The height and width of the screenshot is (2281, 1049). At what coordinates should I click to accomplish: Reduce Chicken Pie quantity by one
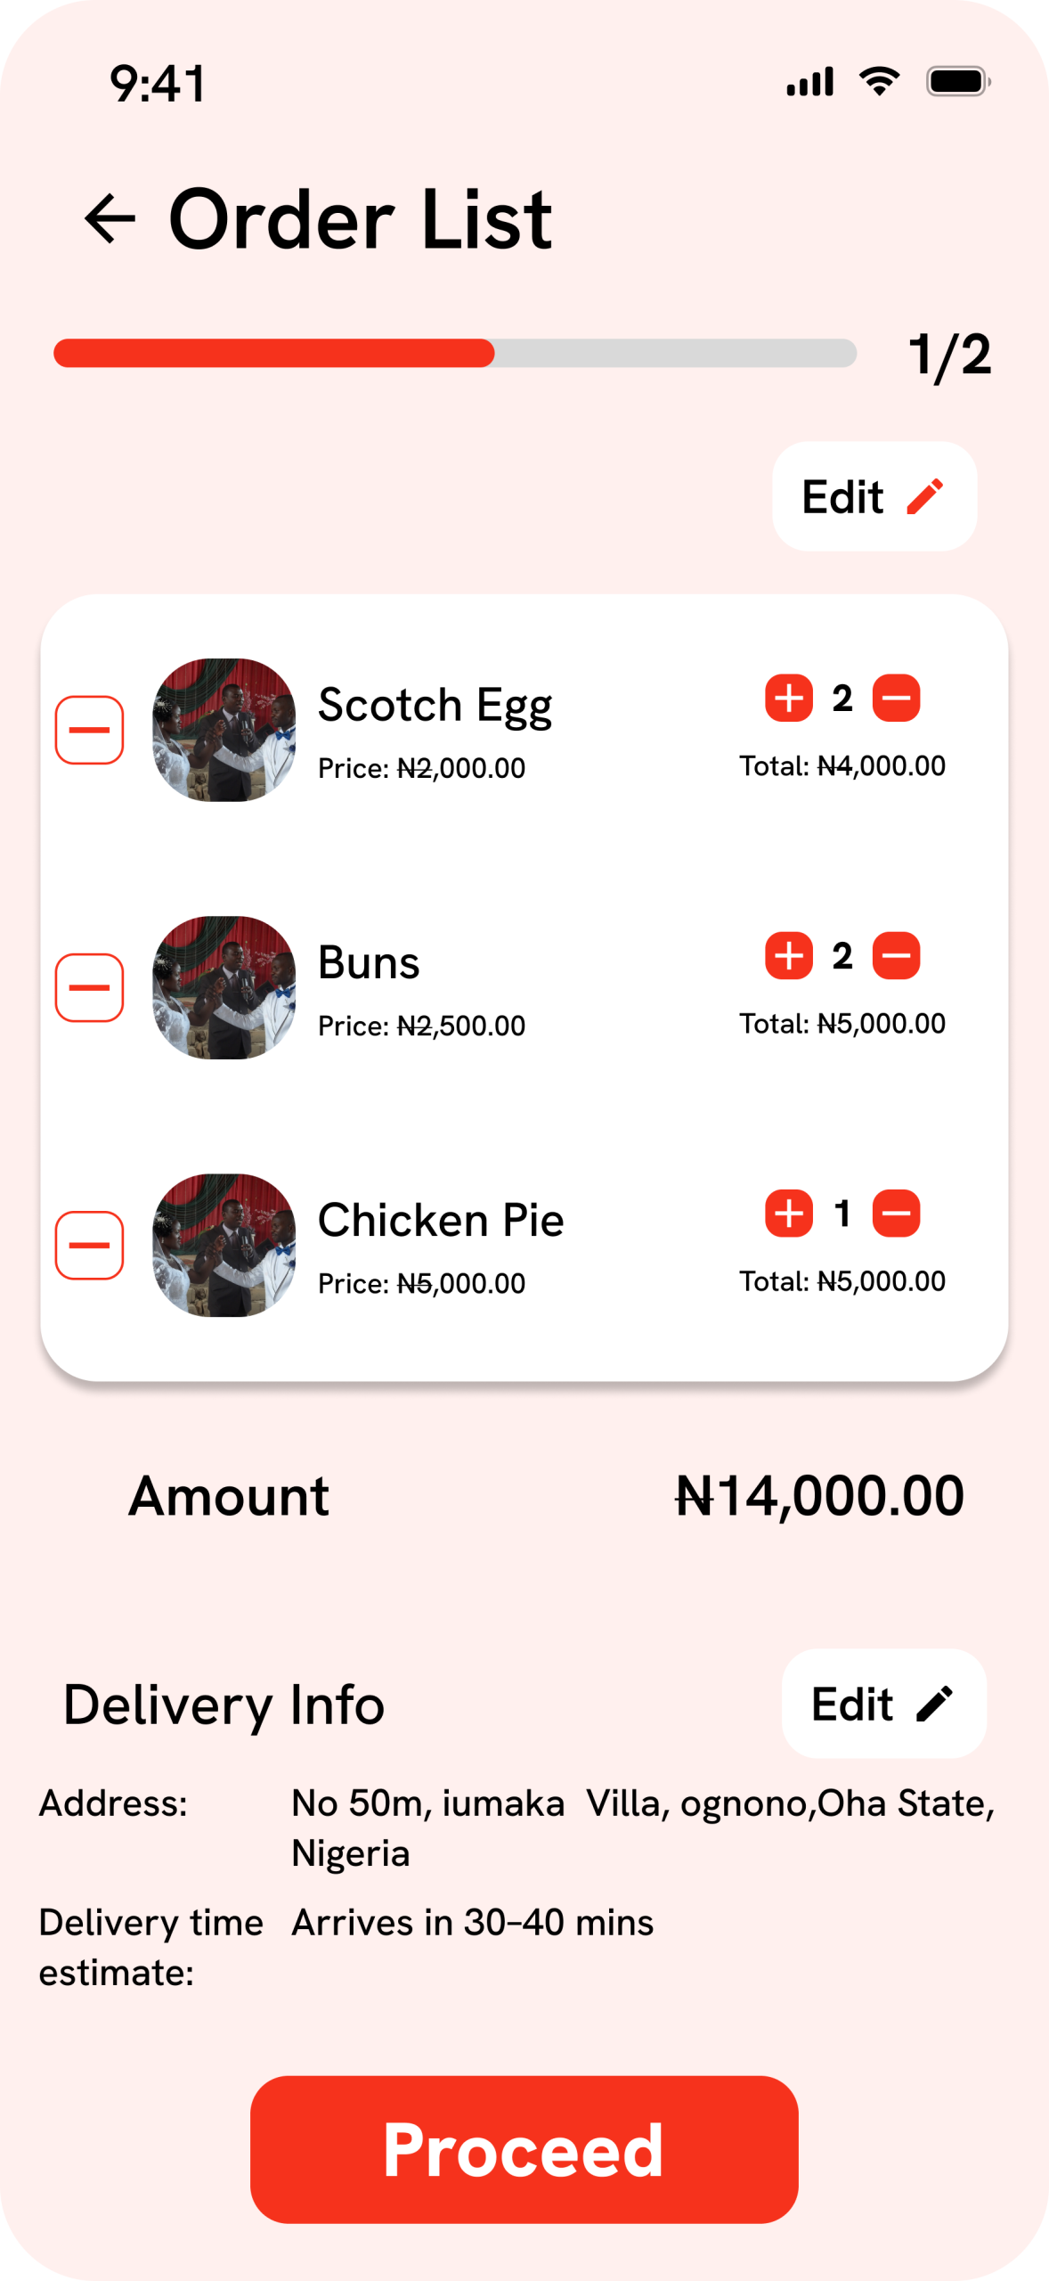[x=896, y=1214]
